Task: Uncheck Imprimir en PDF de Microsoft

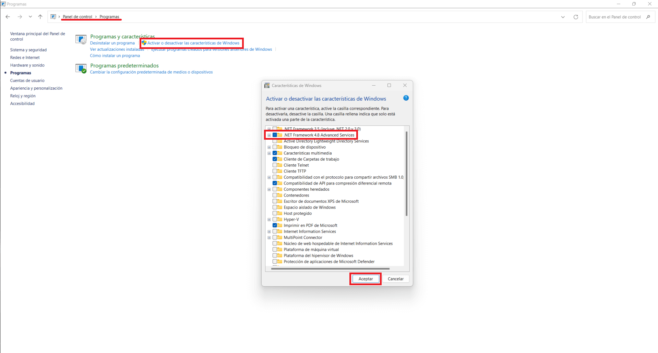Action: (x=275, y=225)
